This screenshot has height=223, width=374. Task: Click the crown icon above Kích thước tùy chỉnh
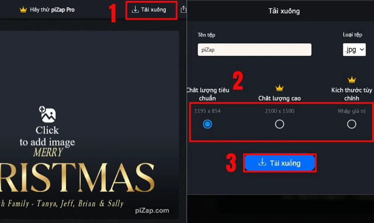tap(352, 79)
